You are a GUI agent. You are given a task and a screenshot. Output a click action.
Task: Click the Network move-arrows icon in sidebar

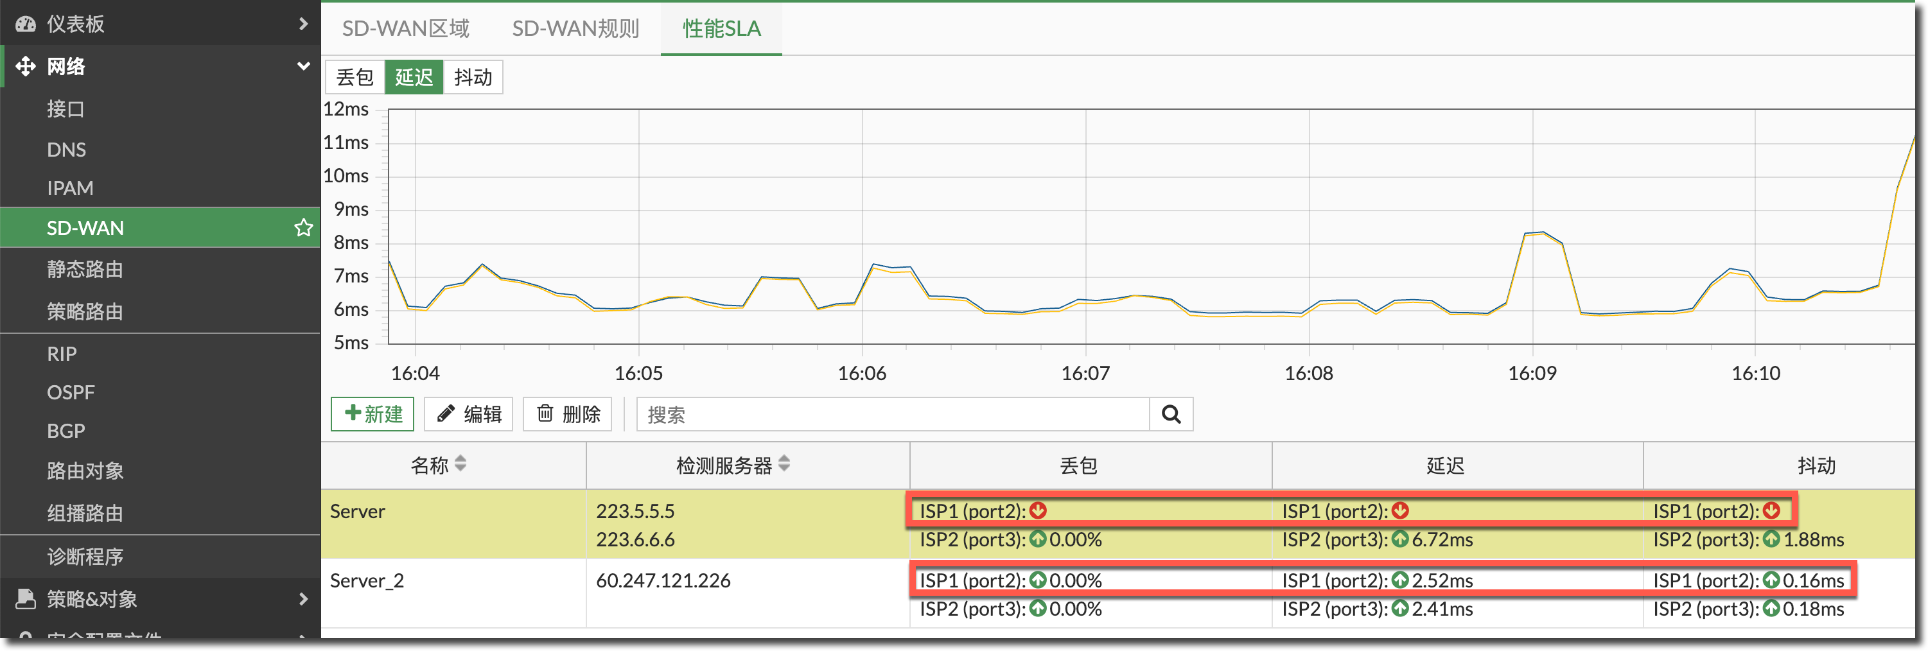pyautogui.click(x=26, y=66)
